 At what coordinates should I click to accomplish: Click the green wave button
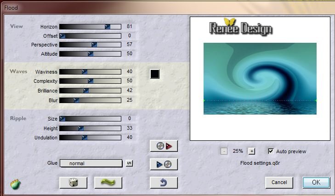108,183
